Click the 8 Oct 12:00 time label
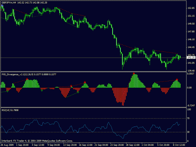 179,145
